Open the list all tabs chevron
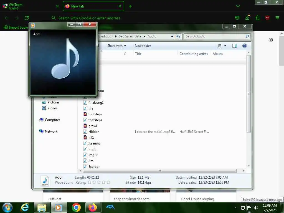This screenshot has width=284, height=213. 238,6
